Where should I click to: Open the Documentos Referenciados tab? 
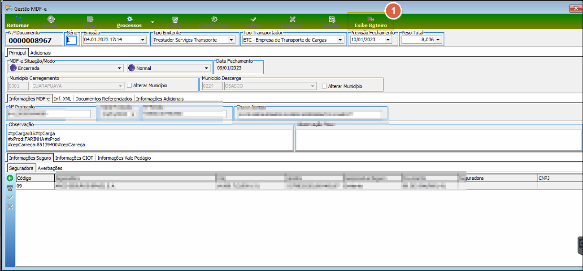pos(104,98)
